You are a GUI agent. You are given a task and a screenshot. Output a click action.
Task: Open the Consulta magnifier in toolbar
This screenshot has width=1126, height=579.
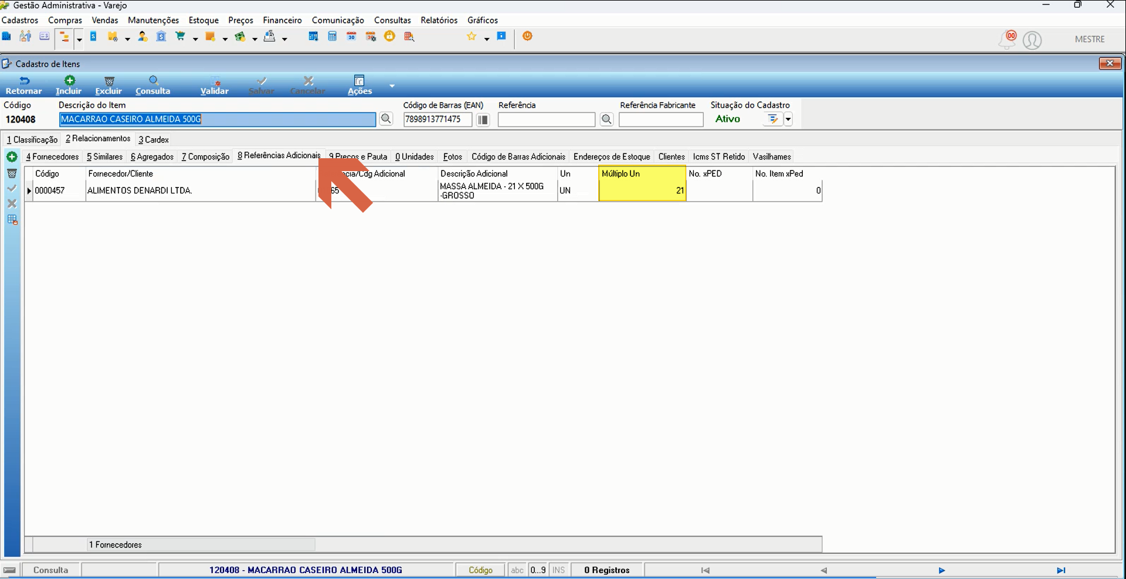pos(154,81)
